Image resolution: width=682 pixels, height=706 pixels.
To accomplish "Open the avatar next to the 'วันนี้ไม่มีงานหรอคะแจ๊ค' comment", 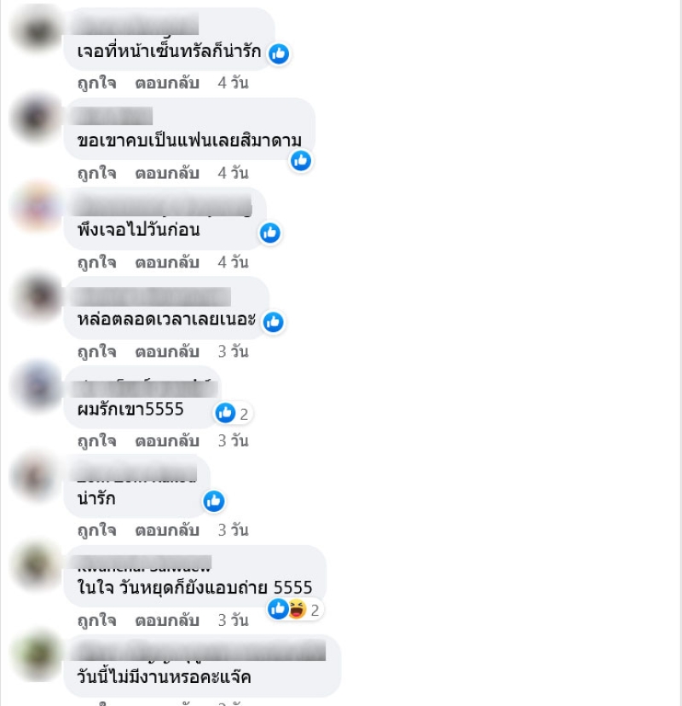I will tap(38, 654).
